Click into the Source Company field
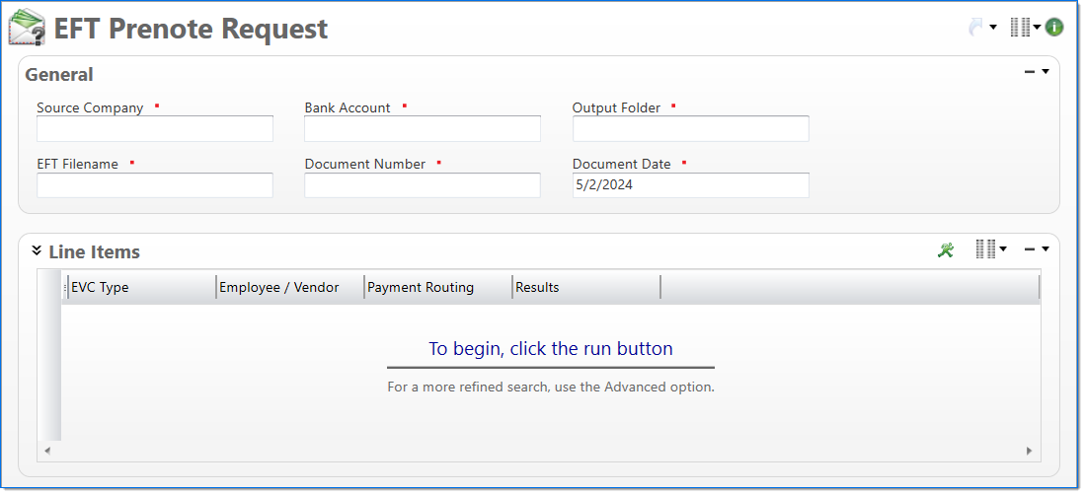The width and height of the screenshot is (1084, 494). (155, 129)
